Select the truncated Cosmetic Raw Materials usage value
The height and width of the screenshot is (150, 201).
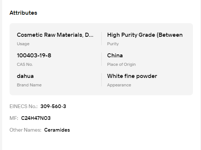point(55,35)
